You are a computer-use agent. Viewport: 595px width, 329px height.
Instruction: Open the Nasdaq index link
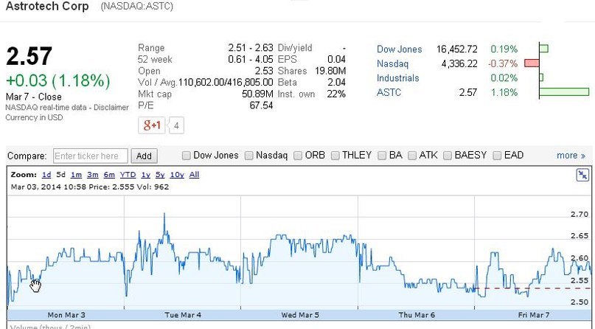pos(392,63)
